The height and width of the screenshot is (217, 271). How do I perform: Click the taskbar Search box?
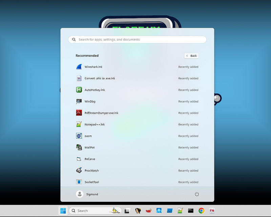[95, 211]
